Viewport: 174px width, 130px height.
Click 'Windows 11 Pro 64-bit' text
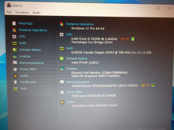(88, 29)
